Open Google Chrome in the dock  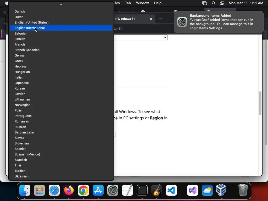[x=83, y=190]
